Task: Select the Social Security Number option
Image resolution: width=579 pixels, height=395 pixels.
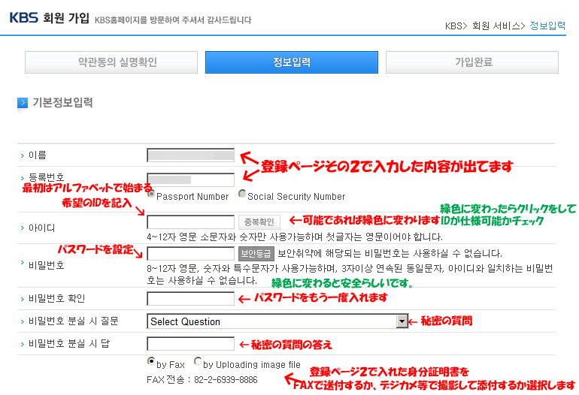Action: coord(242,193)
